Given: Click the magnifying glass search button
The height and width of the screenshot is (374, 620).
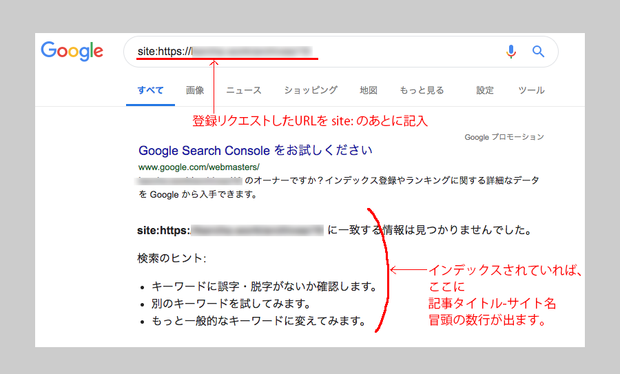Looking at the screenshot, I should point(538,52).
